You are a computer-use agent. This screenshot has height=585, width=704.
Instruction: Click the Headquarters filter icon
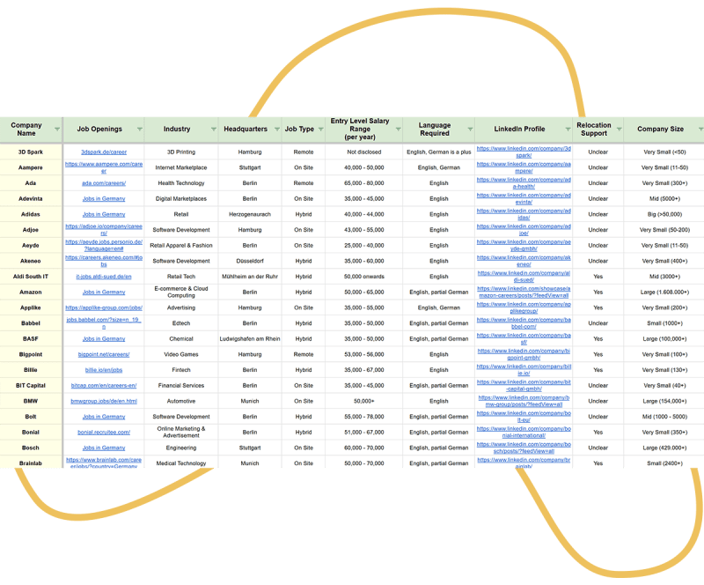pos(275,130)
